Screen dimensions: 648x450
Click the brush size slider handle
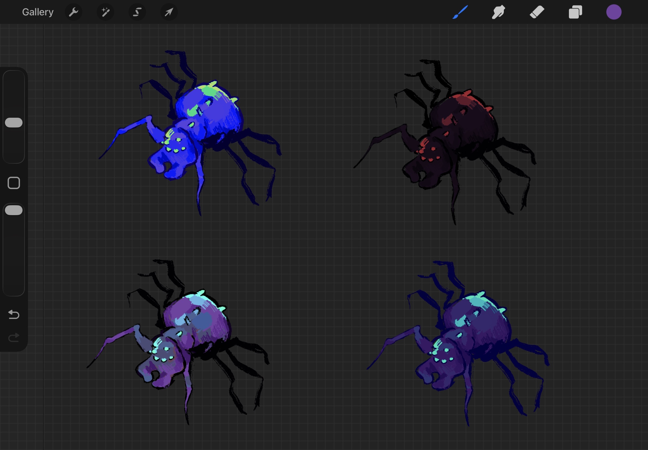tap(14, 123)
